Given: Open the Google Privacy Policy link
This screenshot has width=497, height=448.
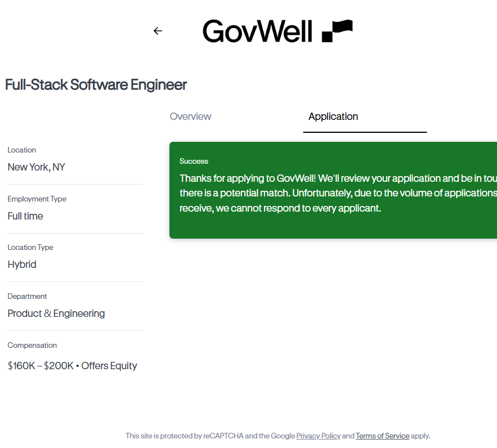Looking at the screenshot, I should 318,436.
